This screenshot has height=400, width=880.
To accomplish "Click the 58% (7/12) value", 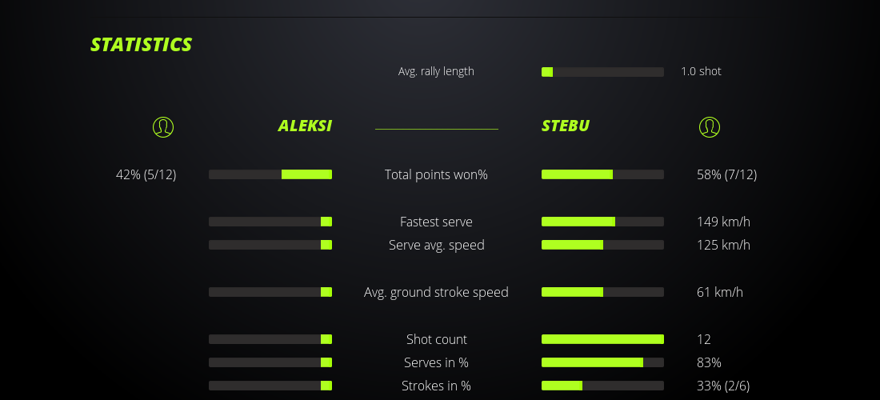I will [x=726, y=174].
